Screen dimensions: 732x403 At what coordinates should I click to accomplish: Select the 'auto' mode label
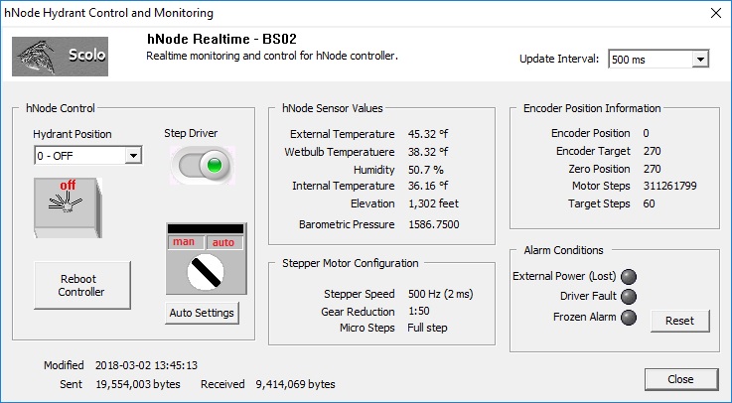pos(223,242)
